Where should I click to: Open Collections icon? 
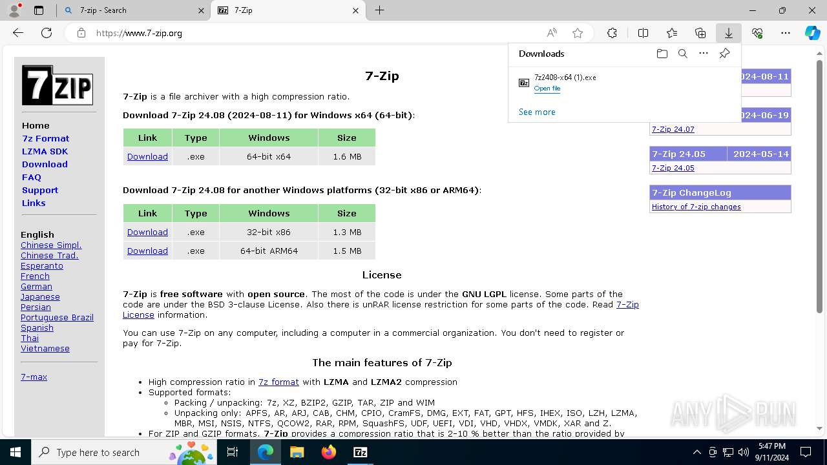coord(700,33)
